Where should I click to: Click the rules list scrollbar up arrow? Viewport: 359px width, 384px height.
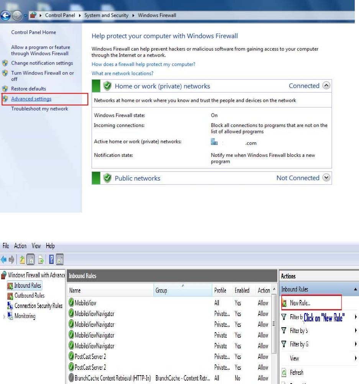pos(274,289)
